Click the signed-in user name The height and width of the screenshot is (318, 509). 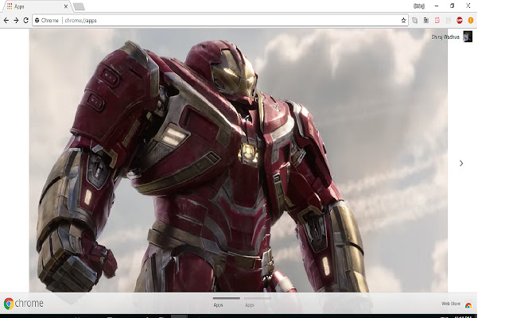pyautogui.click(x=445, y=37)
